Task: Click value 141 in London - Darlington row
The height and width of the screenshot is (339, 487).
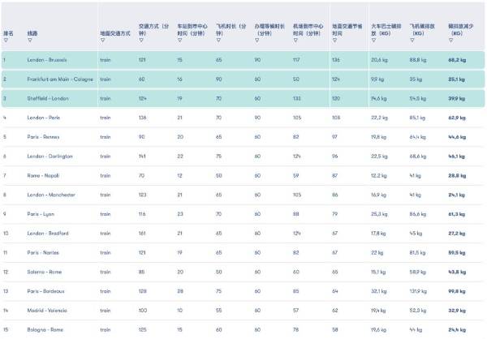Action: [x=142, y=157]
